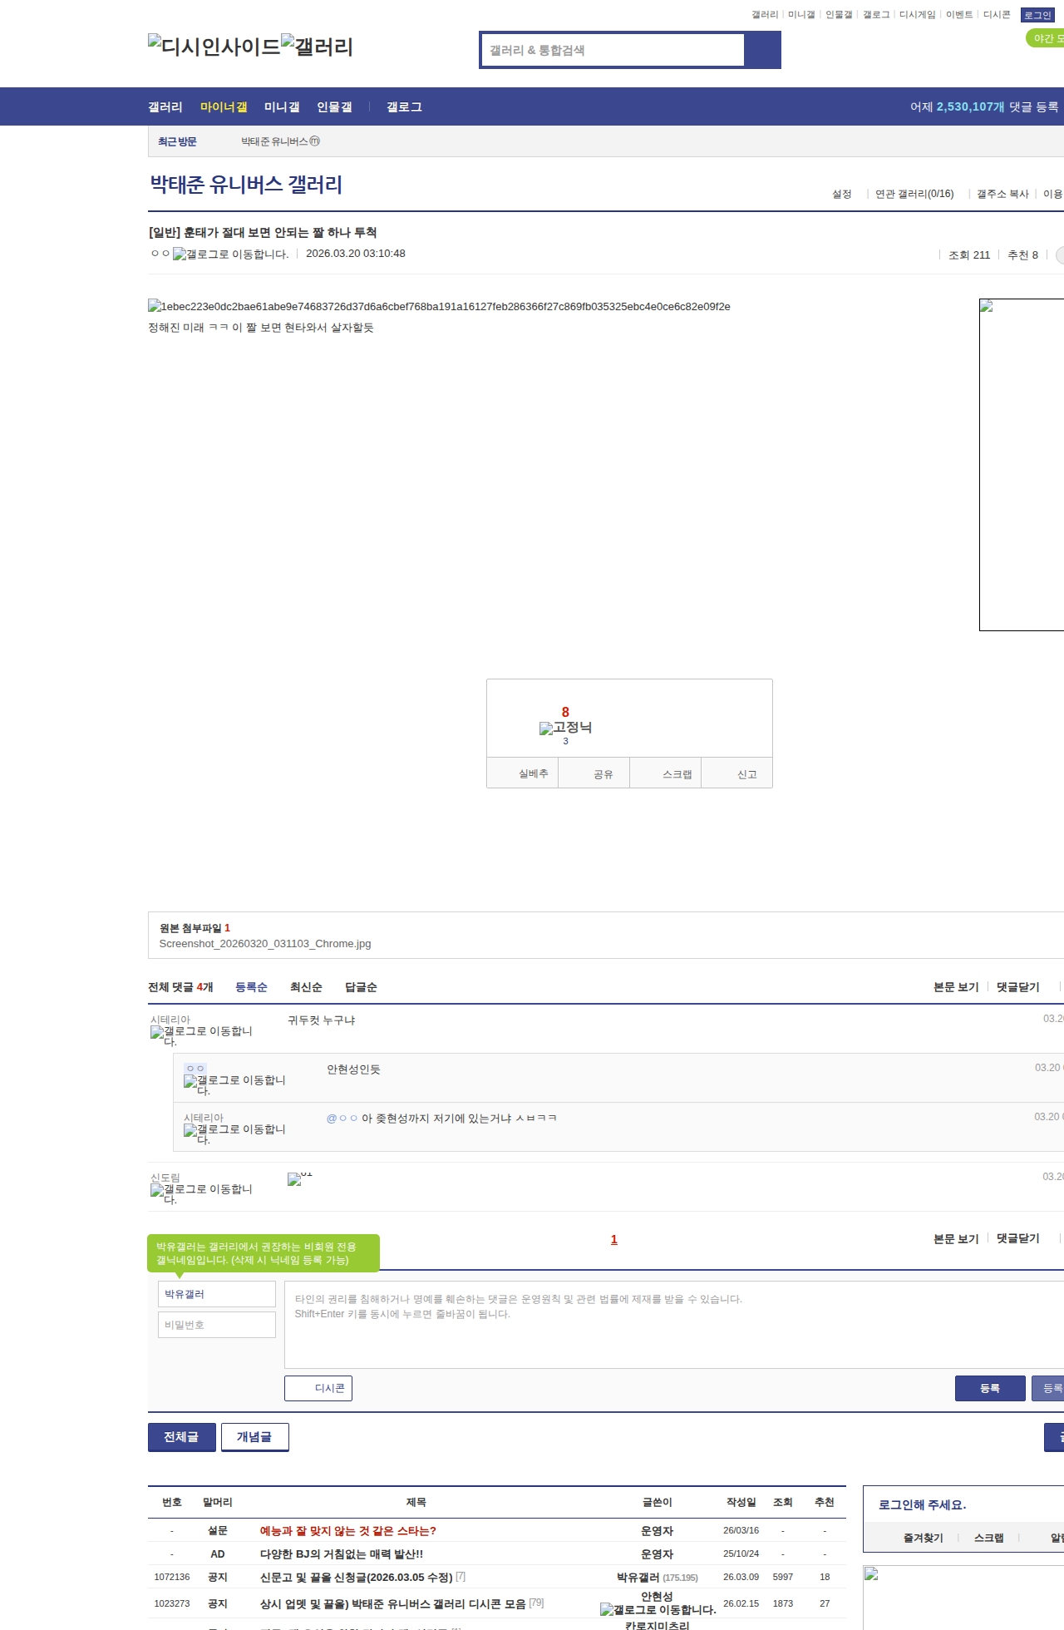Click 본문 보기 below the comment list
The image size is (1064, 1630).
956,1238
